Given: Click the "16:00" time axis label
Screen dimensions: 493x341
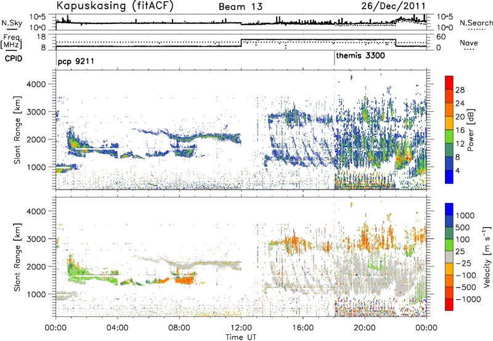Looking at the screenshot, I should point(303,328).
